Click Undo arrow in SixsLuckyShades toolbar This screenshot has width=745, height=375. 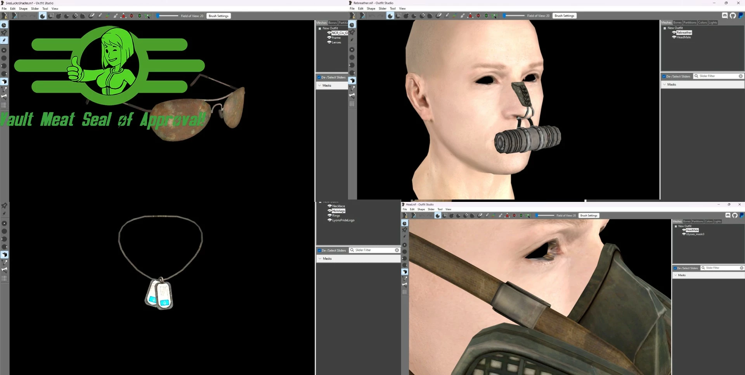pos(24,16)
